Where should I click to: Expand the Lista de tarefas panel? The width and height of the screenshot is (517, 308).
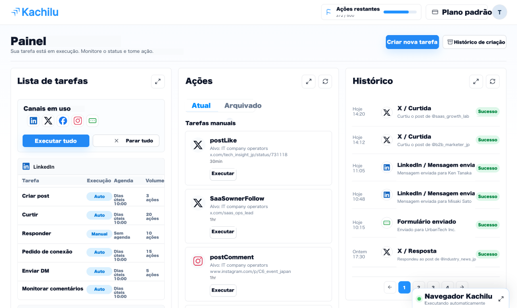(158, 82)
